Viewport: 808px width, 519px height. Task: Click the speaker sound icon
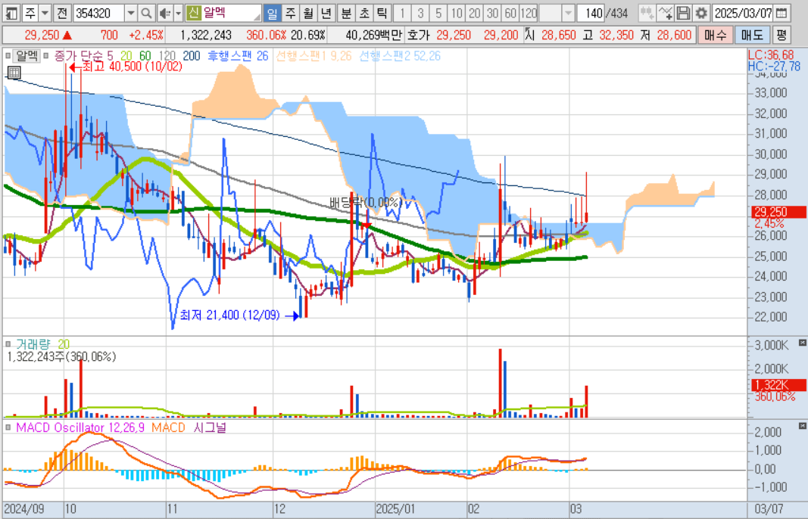165,13
